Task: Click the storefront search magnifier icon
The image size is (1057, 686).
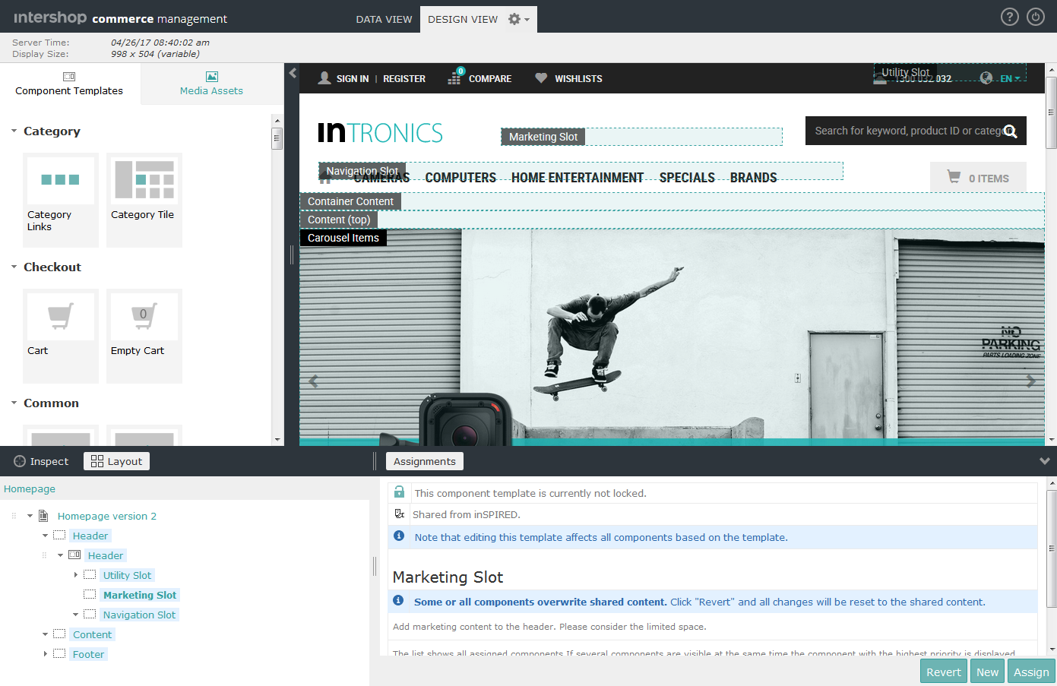Action: (x=1011, y=131)
